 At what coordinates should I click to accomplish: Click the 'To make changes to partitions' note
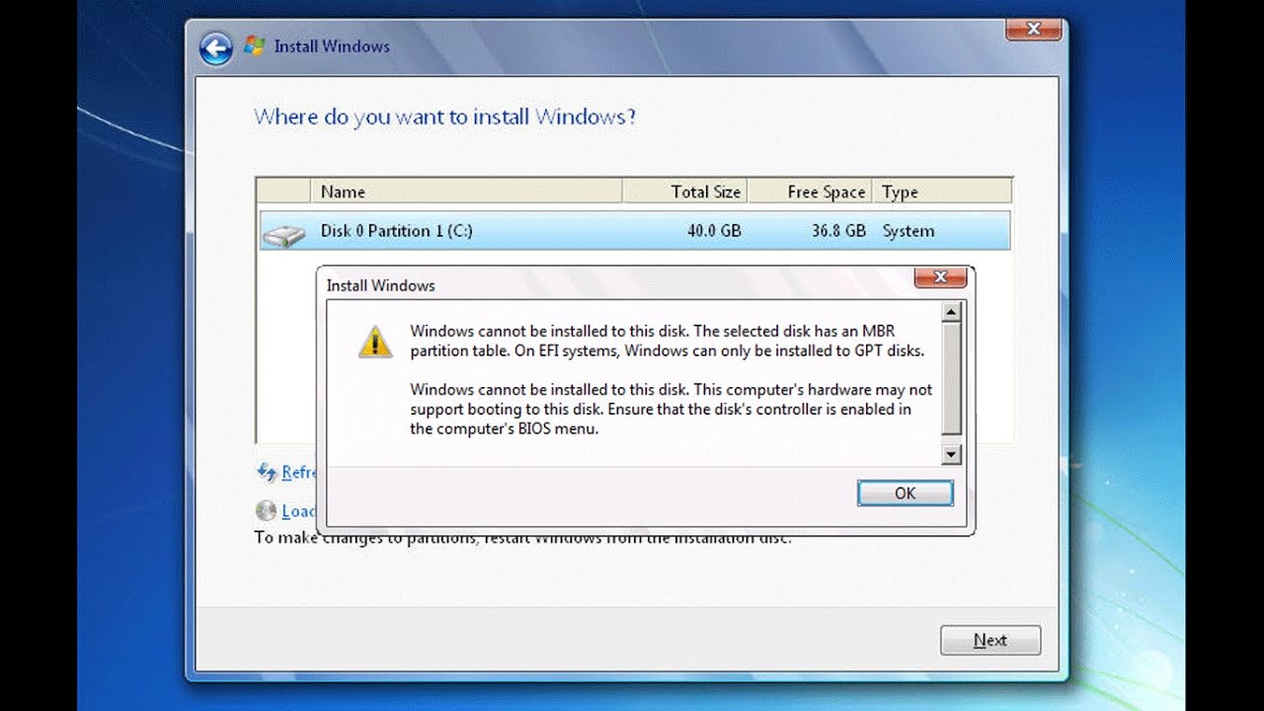point(522,538)
